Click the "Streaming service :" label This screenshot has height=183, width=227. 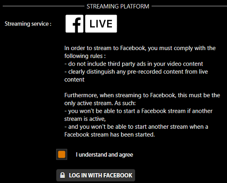pyautogui.click(x=28, y=24)
